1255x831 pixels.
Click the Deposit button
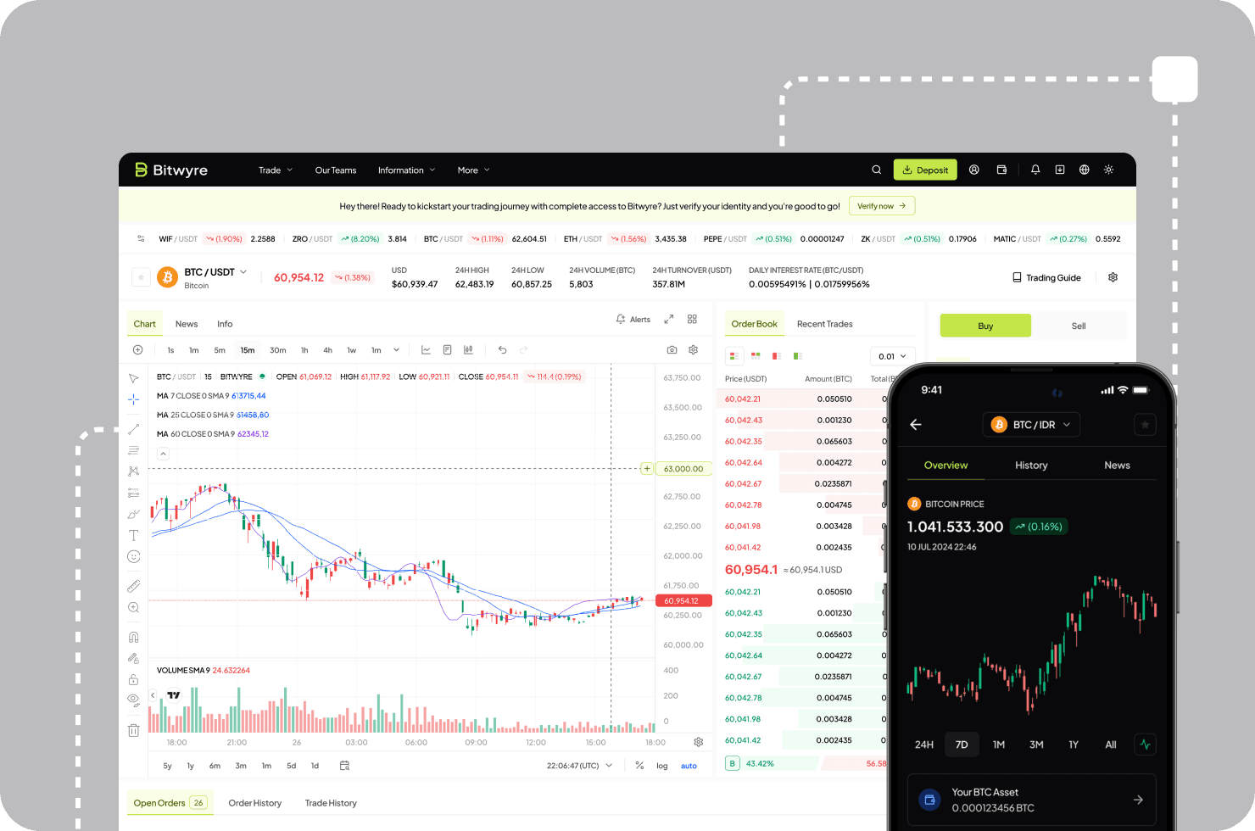pyautogui.click(x=925, y=170)
